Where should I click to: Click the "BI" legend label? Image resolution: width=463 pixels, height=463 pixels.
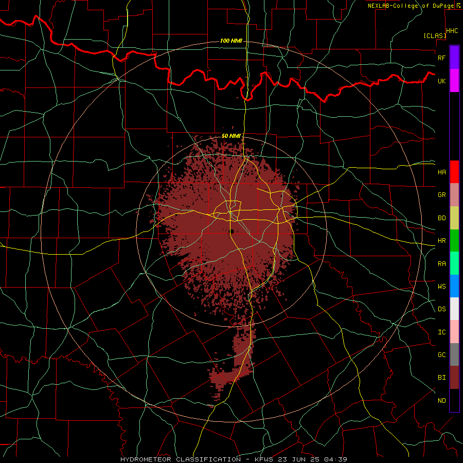click(441, 378)
